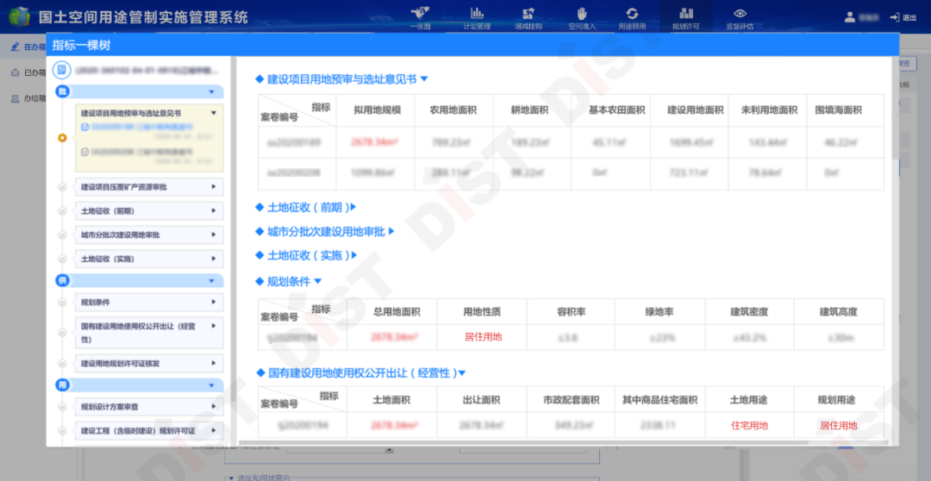Image resolution: width=931 pixels, height=481 pixels.
Task: Click grey timeline dot beside 建设项目压覆矿产资源审批
Action: tap(62, 187)
